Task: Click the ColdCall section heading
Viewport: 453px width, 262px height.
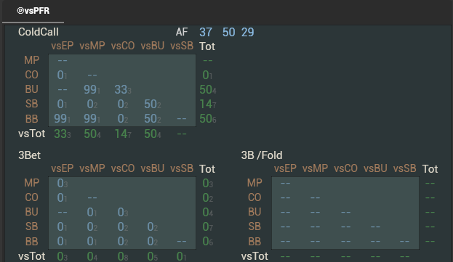Action: 39,32
